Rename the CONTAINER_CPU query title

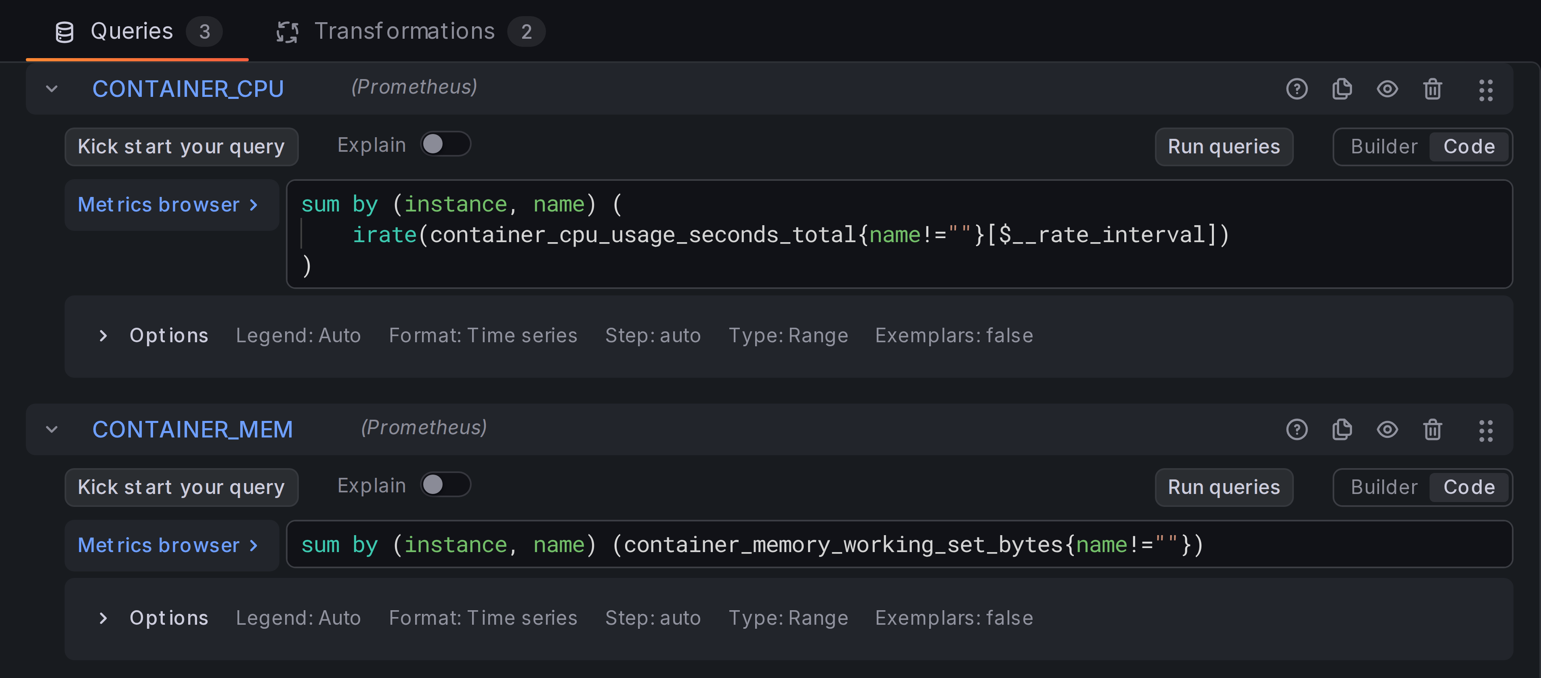point(188,89)
